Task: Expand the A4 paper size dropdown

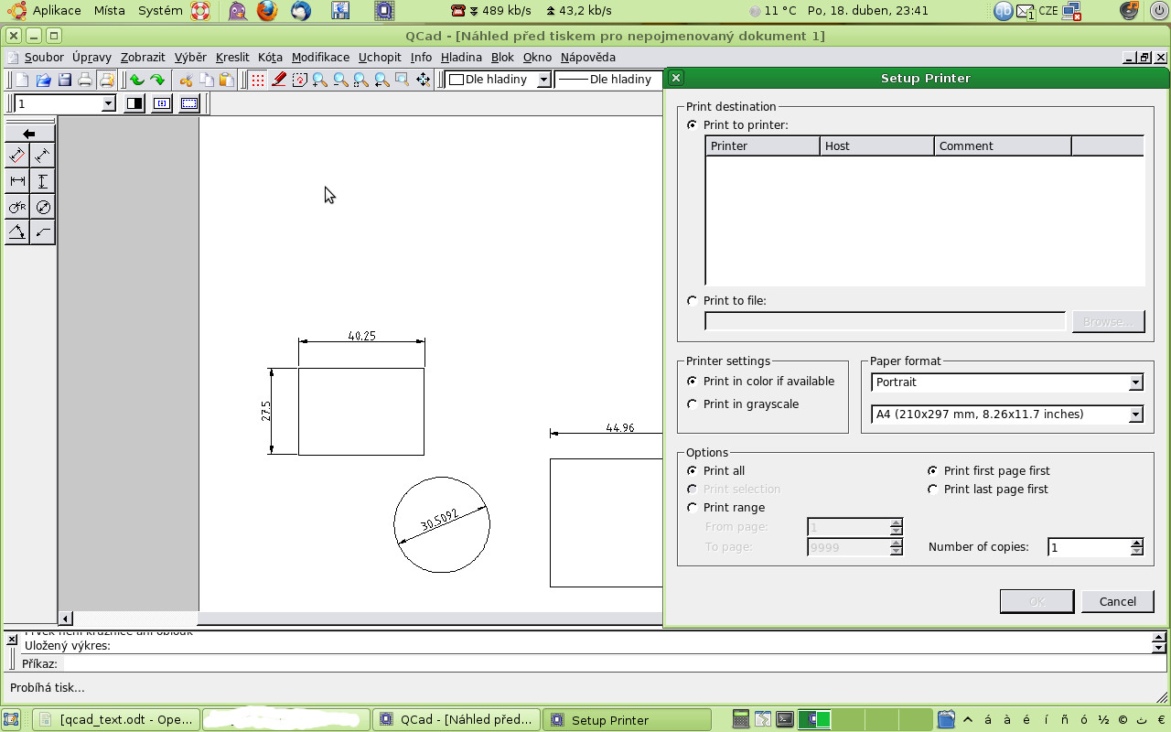Action: point(1006,414)
